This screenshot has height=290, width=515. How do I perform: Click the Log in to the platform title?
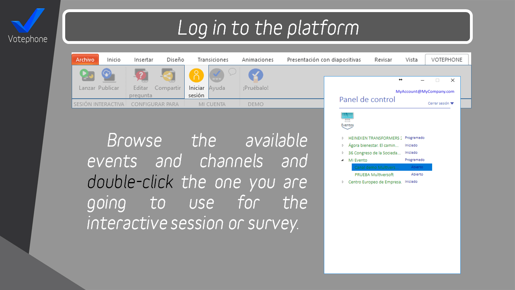pyautogui.click(x=268, y=27)
